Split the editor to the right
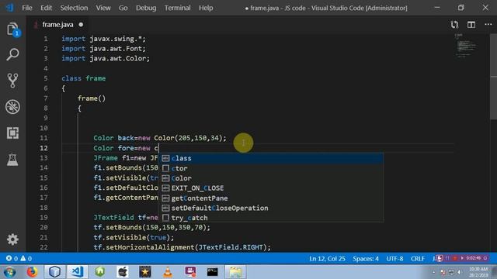This screenshot has height=279, width=497. [471, 25]
